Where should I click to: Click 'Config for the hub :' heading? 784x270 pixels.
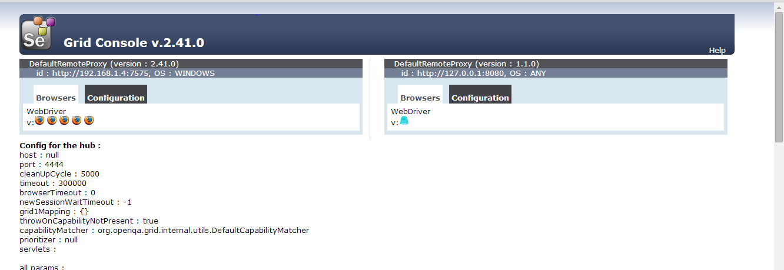(x=60, y=145)
